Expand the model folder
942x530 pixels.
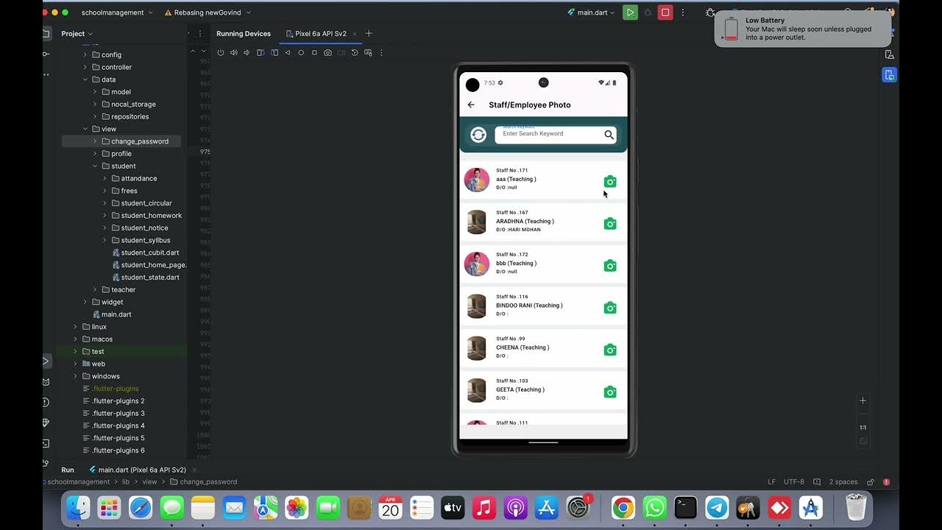(x=95, y=92)
